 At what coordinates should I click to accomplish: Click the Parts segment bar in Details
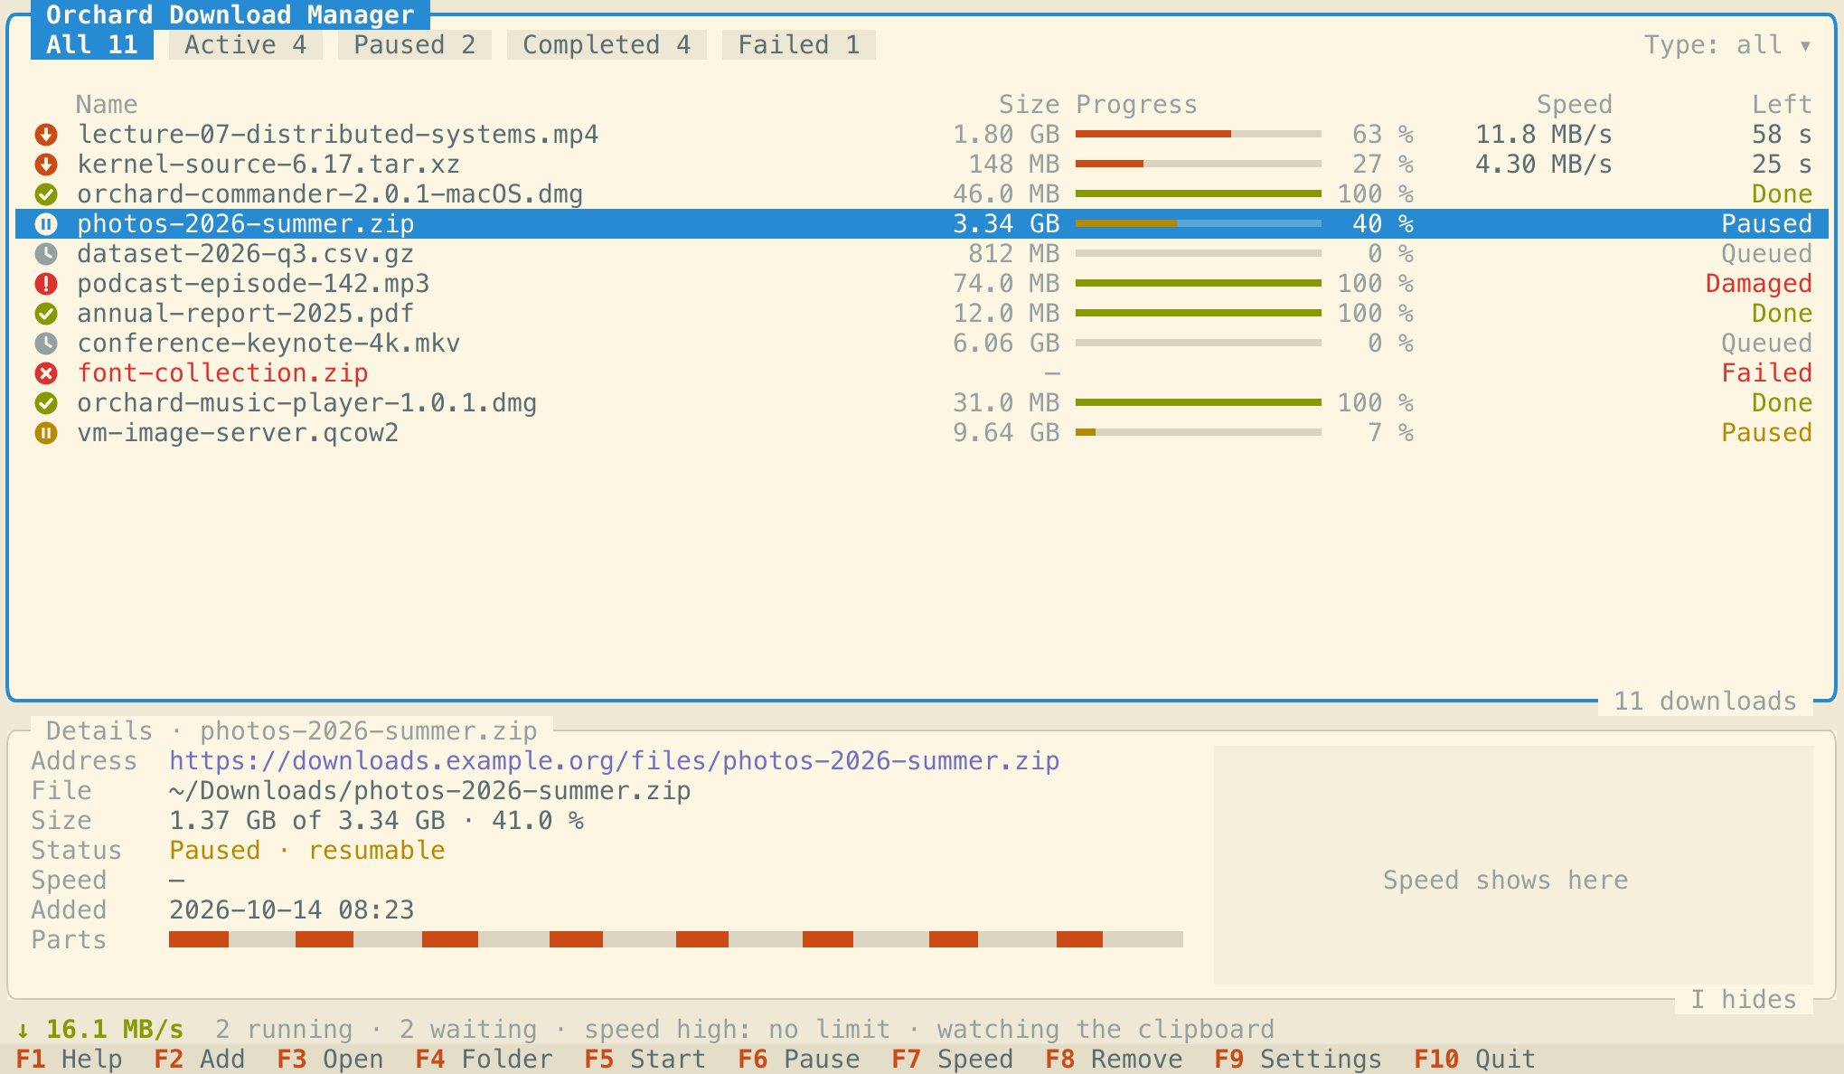coord(676,940)
